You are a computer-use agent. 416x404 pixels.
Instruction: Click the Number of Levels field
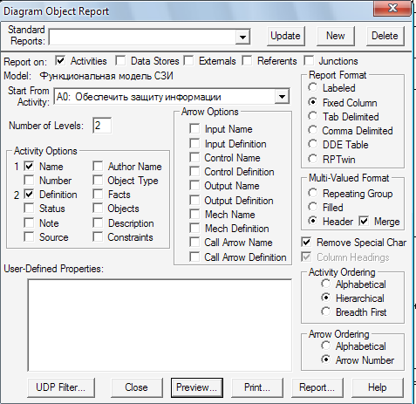pyautogui.click(x=102, y=126)
